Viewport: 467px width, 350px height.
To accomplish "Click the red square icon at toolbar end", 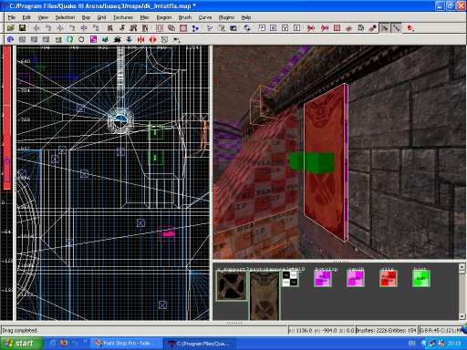I will pyautogui.click(x=410, y=28).
